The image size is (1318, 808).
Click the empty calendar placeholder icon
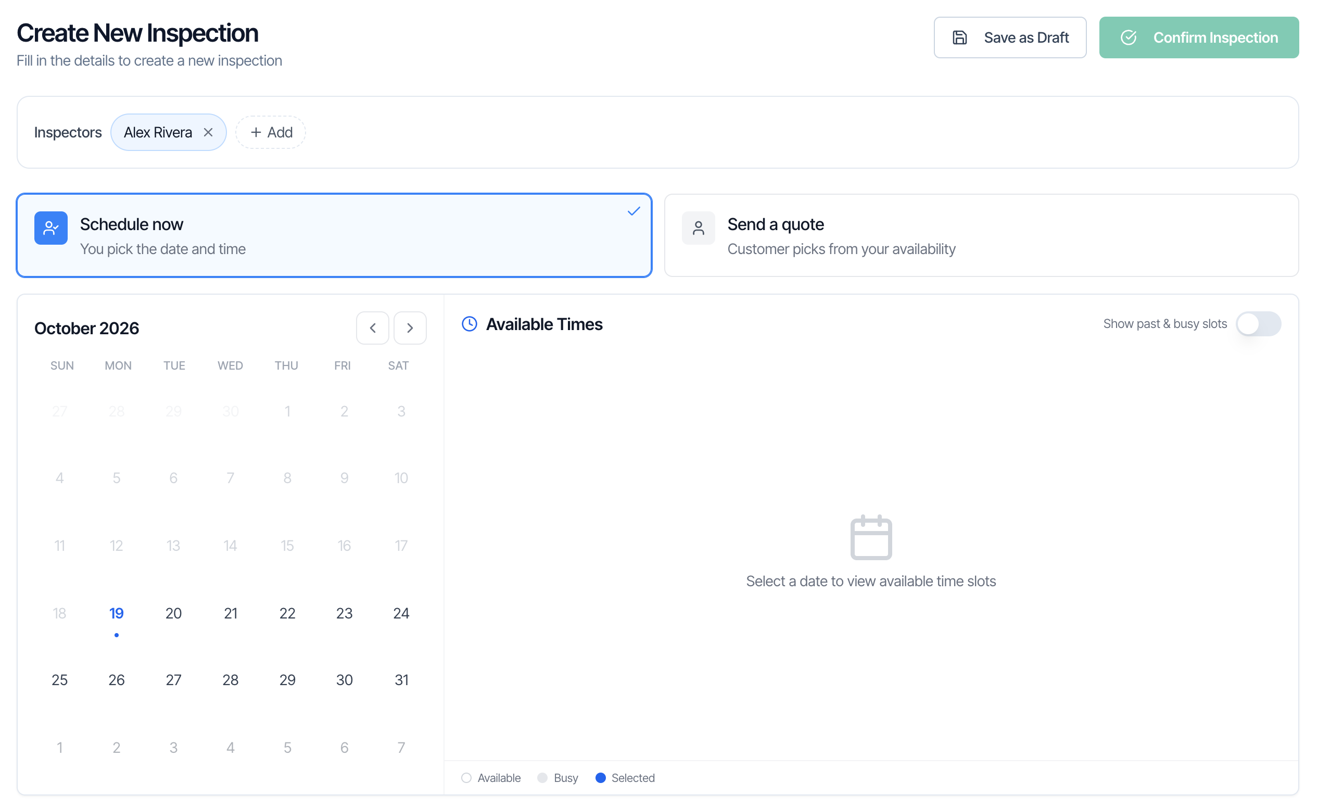[x=871, y=537]
